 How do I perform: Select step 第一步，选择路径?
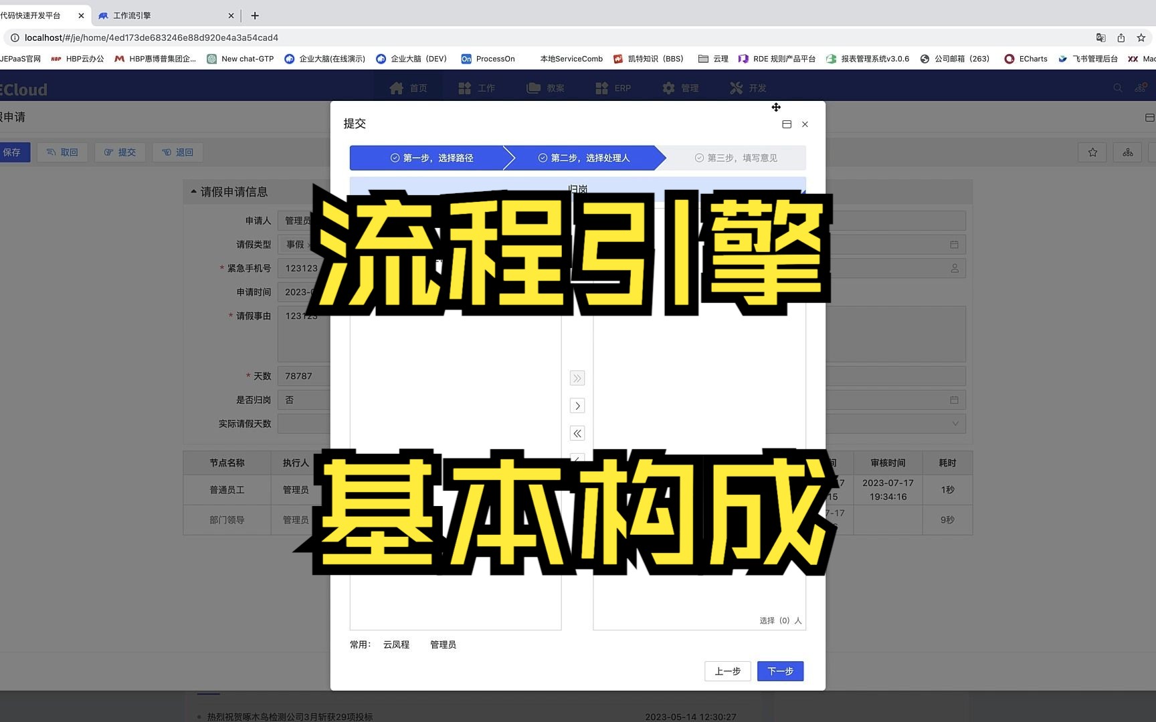(431, 158)
